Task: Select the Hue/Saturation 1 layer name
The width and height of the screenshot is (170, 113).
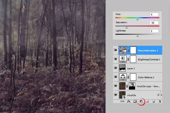Action: (x=148, y=51)
